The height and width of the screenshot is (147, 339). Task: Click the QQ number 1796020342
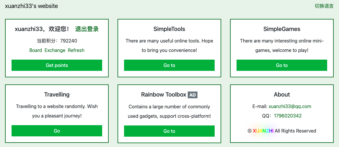coord(288,116)
